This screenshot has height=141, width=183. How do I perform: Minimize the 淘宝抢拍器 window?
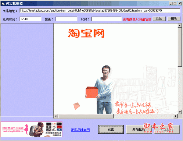point(171,3)
